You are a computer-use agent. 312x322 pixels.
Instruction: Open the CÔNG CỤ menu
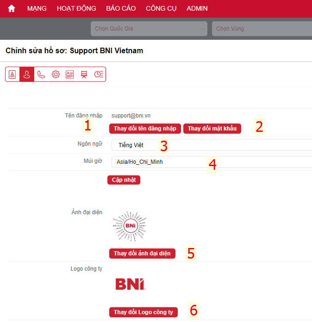161,8
